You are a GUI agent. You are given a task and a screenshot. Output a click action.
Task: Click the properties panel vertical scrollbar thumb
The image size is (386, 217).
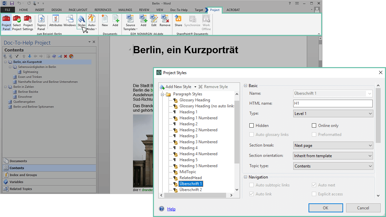[378, 115]
